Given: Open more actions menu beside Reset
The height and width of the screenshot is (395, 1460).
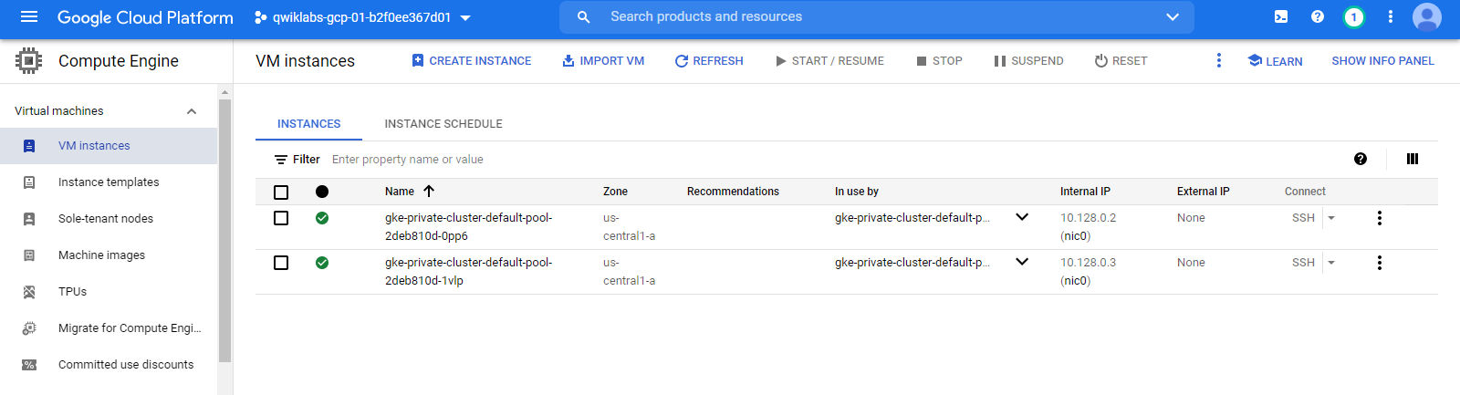Looking at the screenshot, I should pyautogui.click(x=1219, y=60).
